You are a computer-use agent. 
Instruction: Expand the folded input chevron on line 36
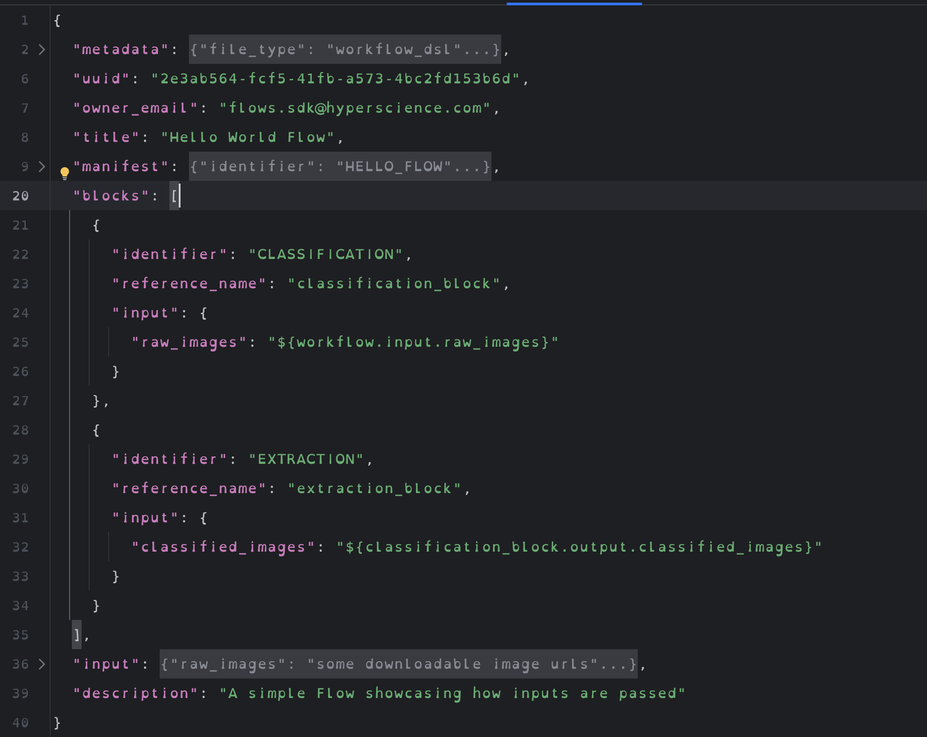pyautogui.click(x=42, y=664)
